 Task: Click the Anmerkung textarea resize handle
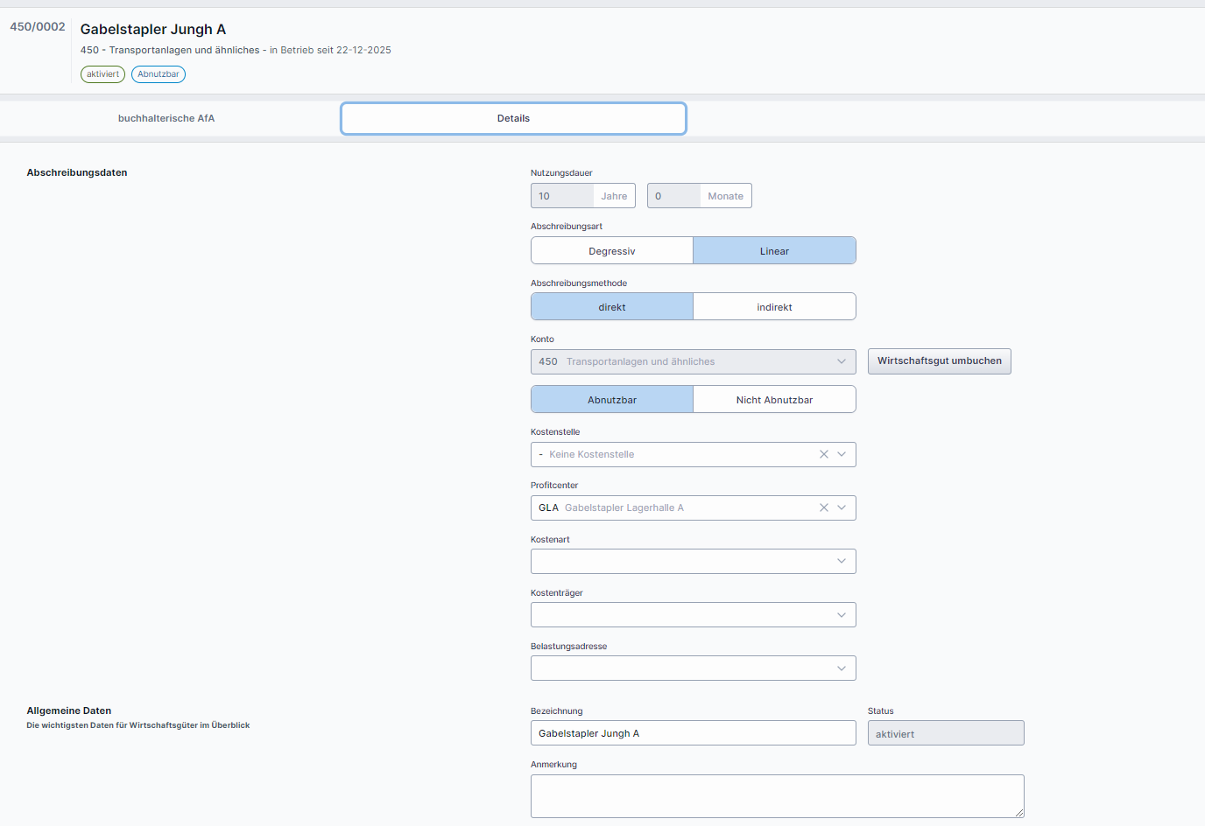tap(1019, 813)
